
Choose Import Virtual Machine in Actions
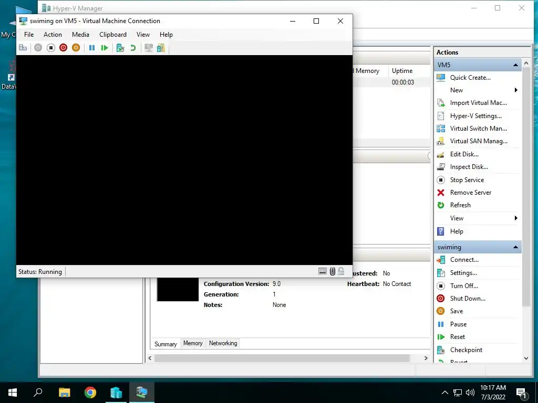[x=478, y=103]
